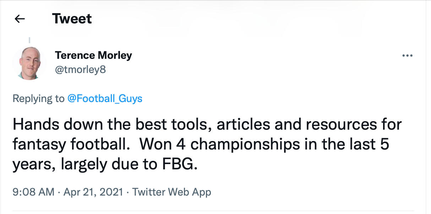Image resolution: width=431 pixels, height=214 pixels.
Task: Open the three-dot more options menu
Action: tap(407, 56)
